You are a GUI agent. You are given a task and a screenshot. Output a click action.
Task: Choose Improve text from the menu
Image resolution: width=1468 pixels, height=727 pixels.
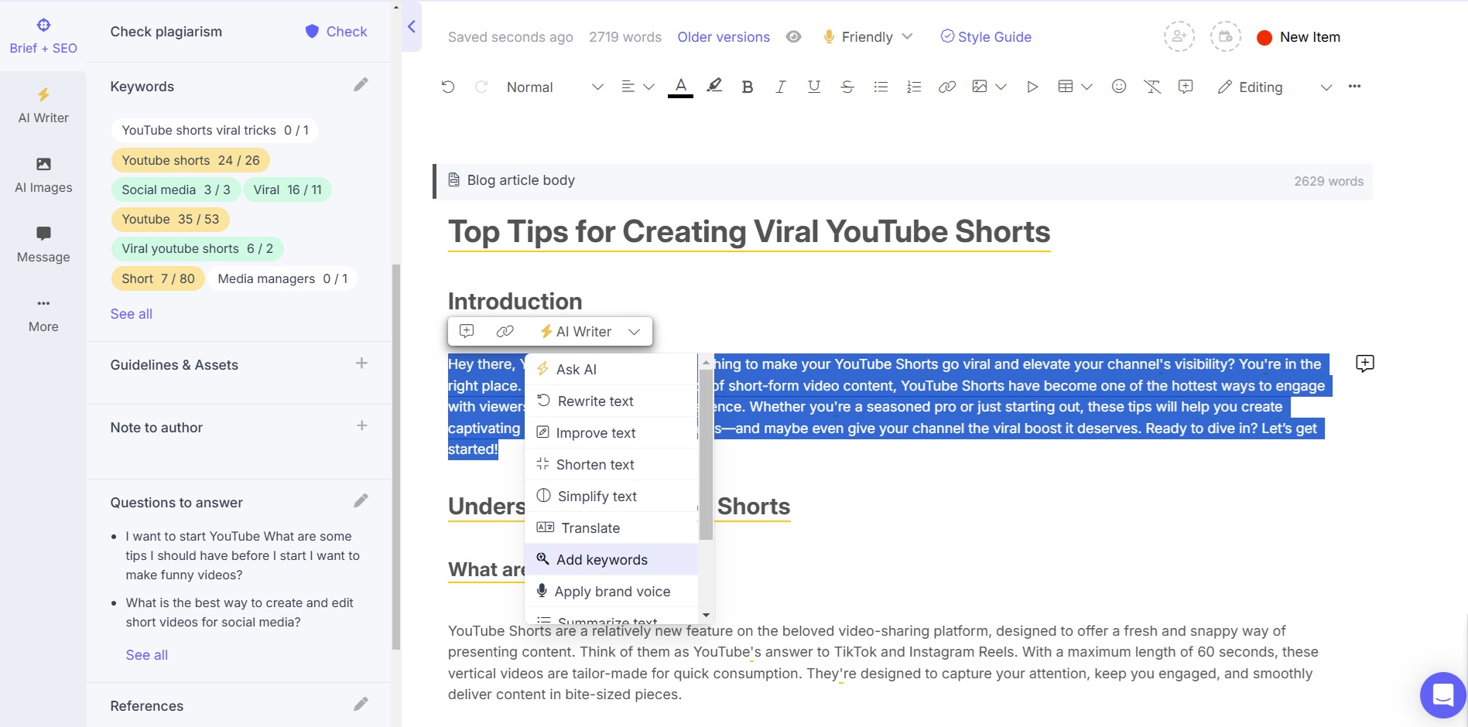611,432
